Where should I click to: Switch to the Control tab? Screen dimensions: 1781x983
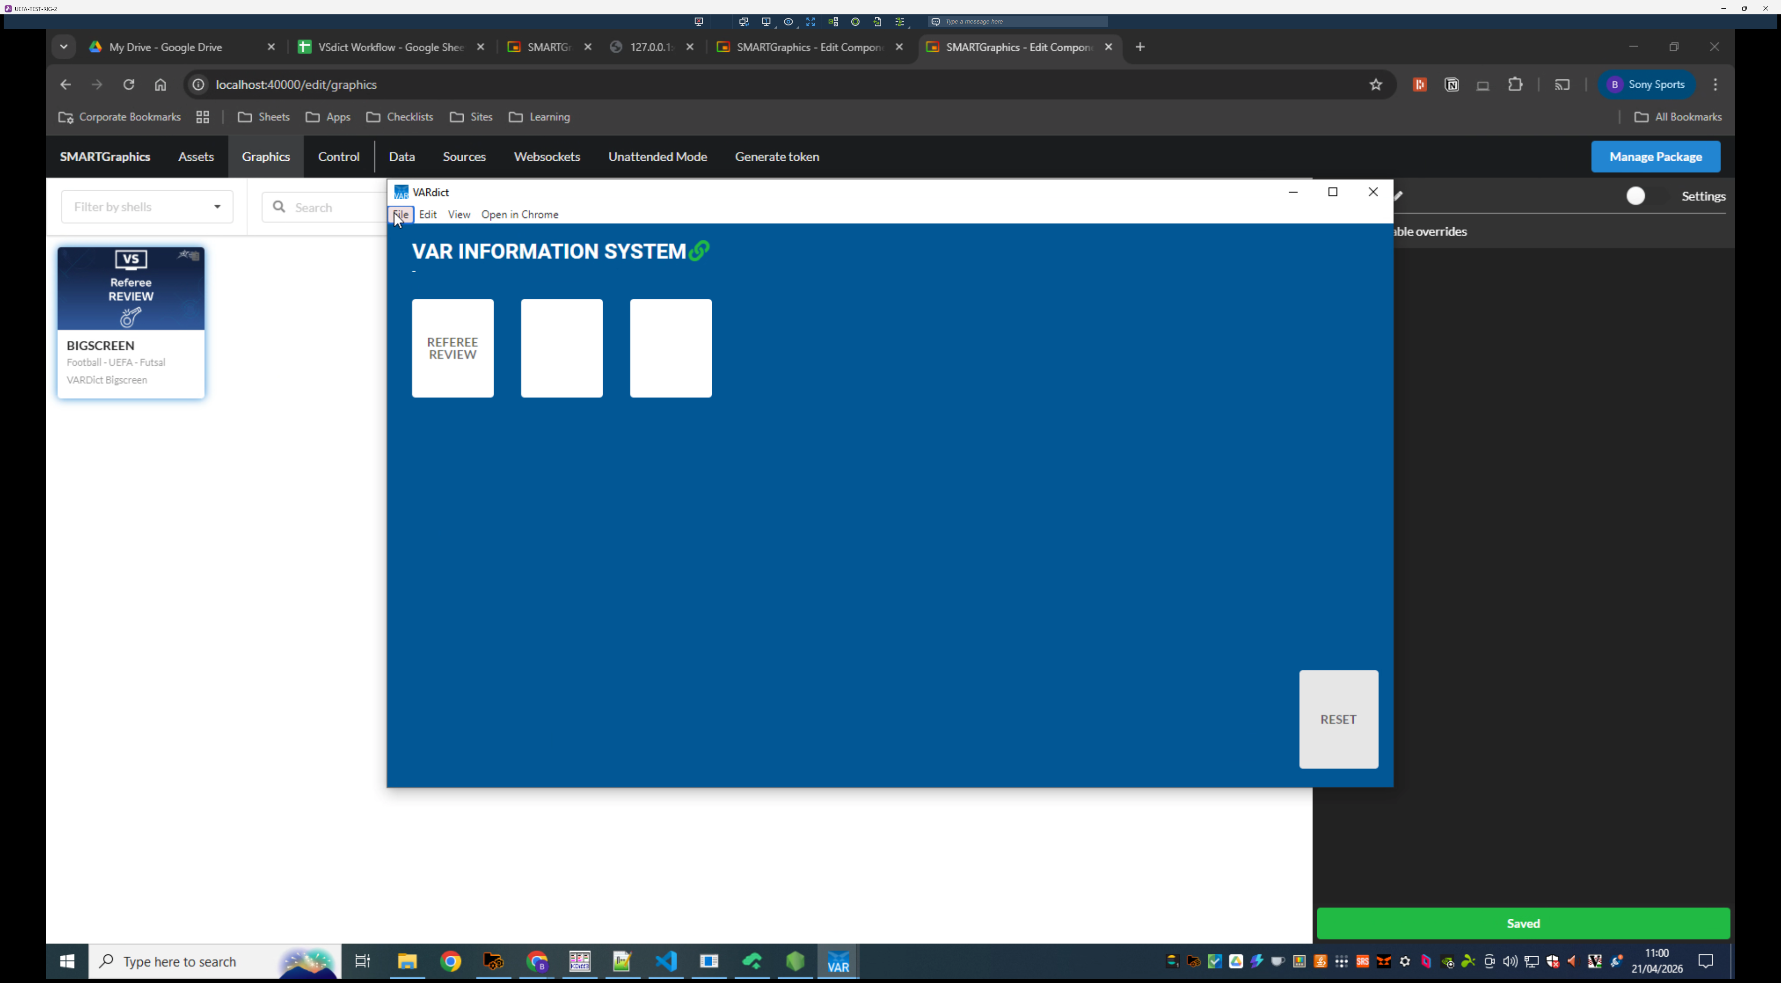338,157
